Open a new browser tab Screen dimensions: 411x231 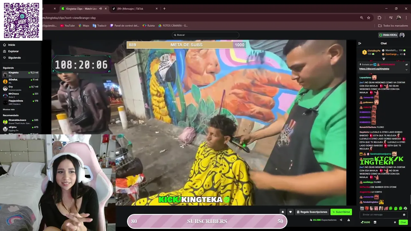point(164,9)
